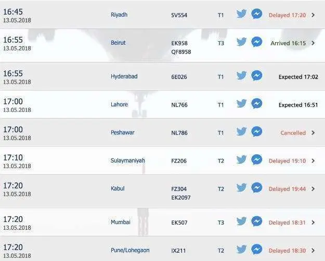The height and width of the screenshot is (261, 325).
Task: Open the Lahore destination link
Action: pyautogui.click(x=119, y=105)
